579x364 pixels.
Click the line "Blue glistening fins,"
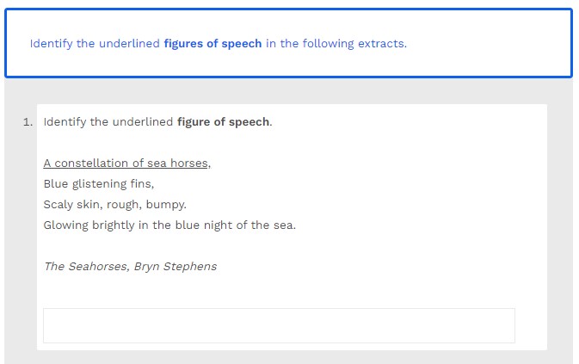point(98,184)
